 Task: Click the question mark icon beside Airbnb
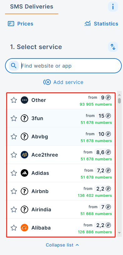(24, 191)
